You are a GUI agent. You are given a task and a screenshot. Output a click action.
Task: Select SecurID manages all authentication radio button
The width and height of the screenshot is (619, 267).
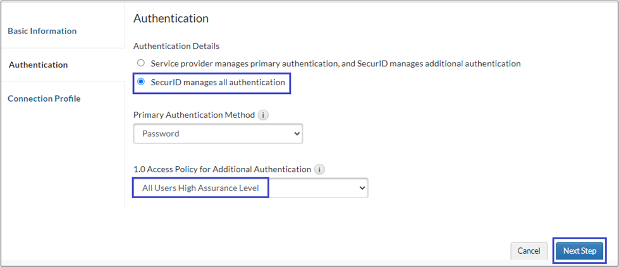(x=141, y=82)
